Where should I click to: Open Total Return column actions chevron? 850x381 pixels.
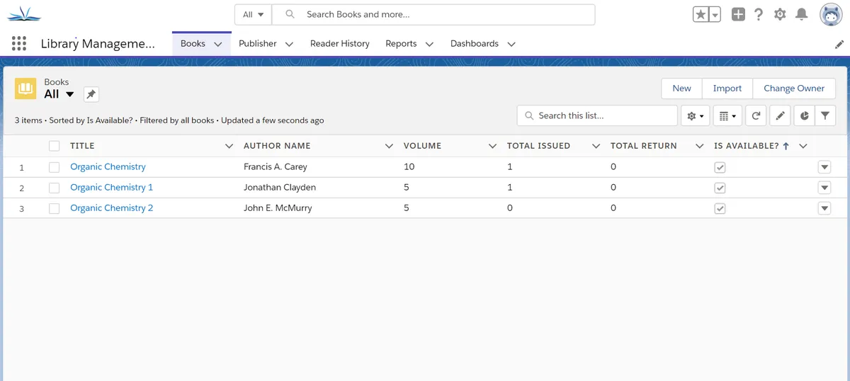coord(699,146)
